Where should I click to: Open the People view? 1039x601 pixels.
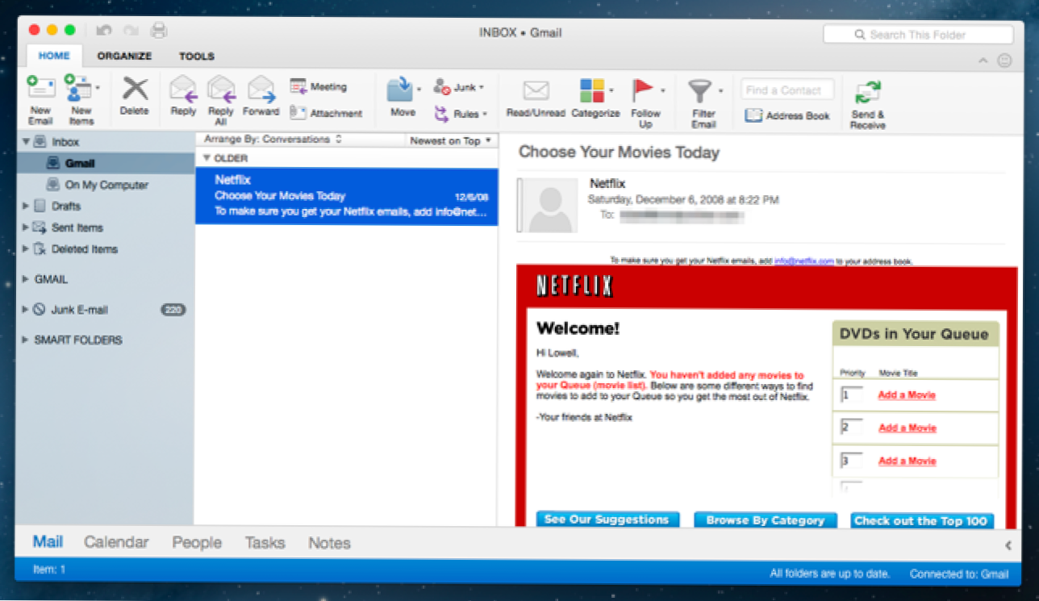pyautogui.click(x=197, y=543)
